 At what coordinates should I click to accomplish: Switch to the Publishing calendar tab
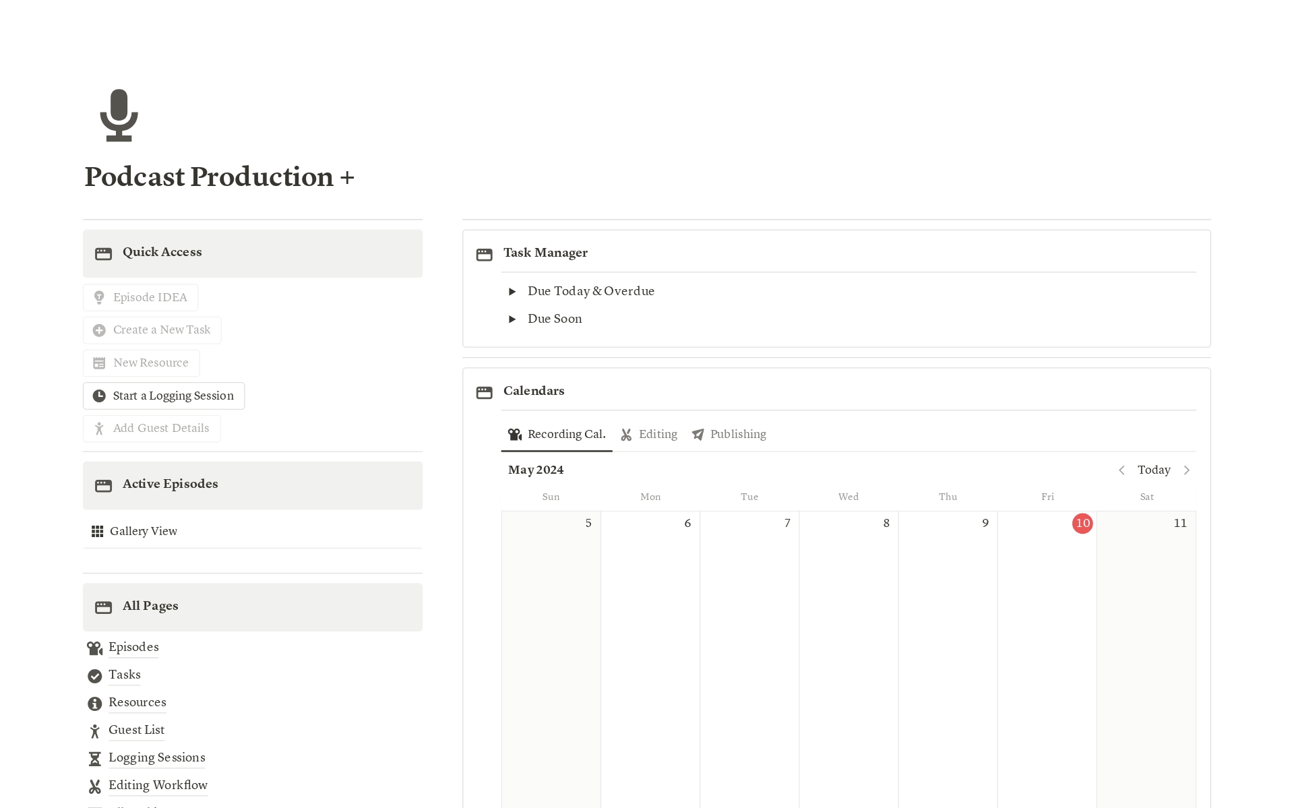(729, 435)
